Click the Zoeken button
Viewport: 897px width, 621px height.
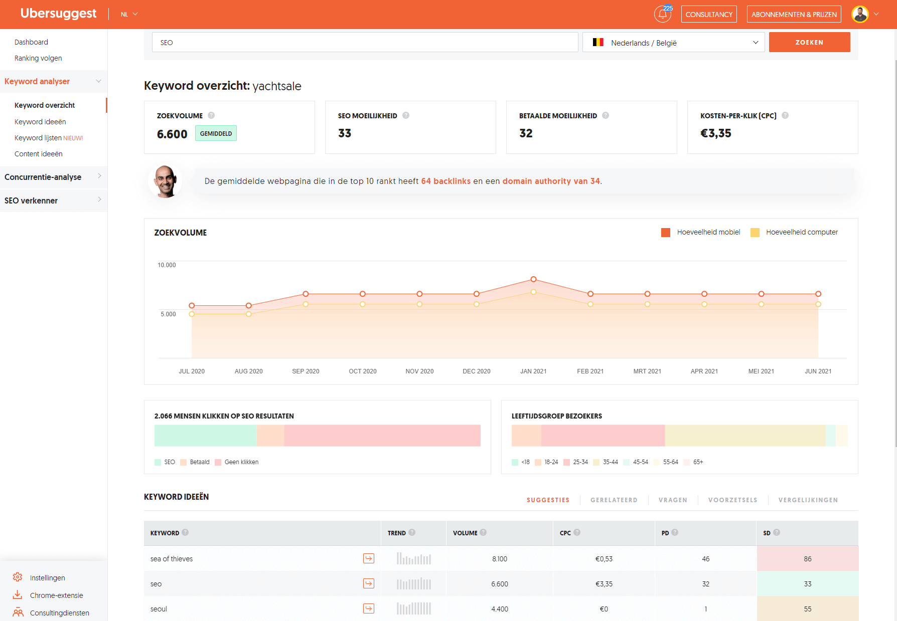809,42
